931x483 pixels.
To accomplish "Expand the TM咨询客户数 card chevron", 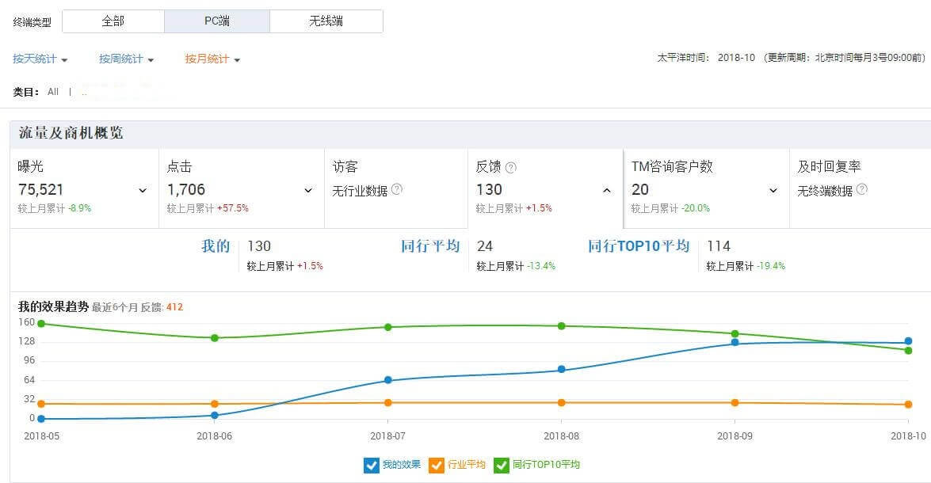I will (773, 190).
